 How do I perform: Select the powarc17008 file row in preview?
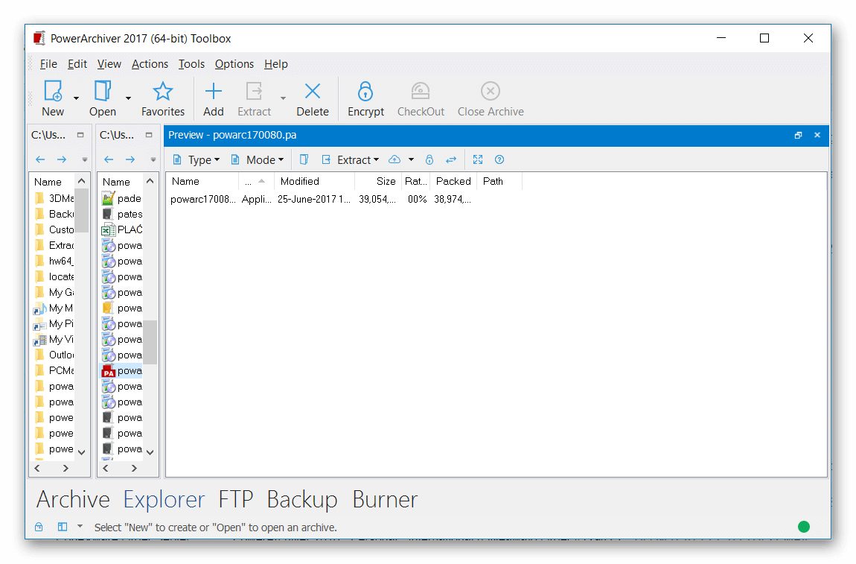pos(203,200)
